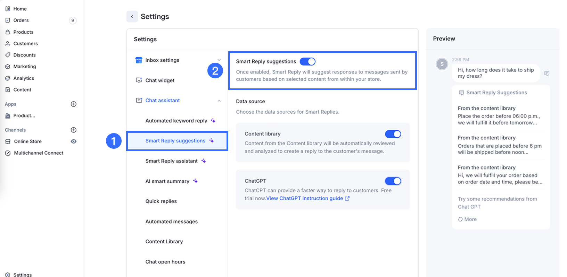
Task: Go to Quick replies settings
Action: pyautogui.click(x=161, y=201)
